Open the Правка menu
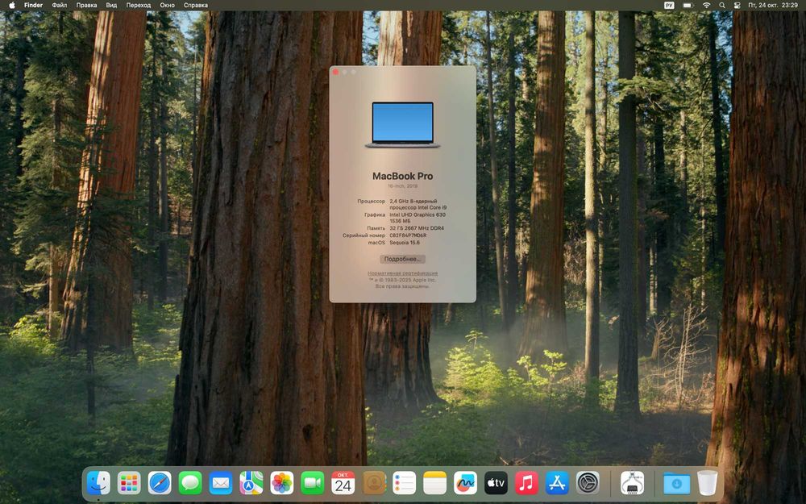This screenshot has width=806, height=504. tap(86, 5)
